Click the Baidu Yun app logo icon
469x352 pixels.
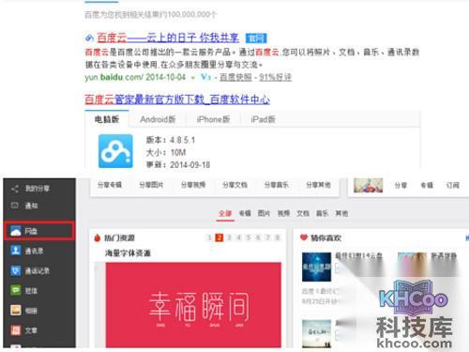coord(115,151)
